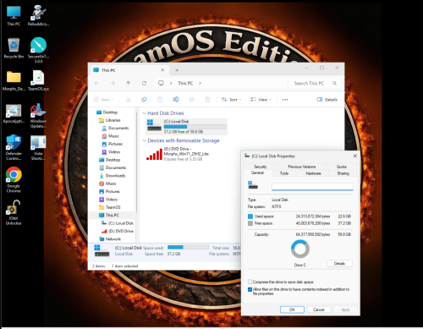Image resolution: width=423 pixels, height=329 pixels.
Task: Click the Cut scissors icon in toolbar
Action: coord(129,100)
